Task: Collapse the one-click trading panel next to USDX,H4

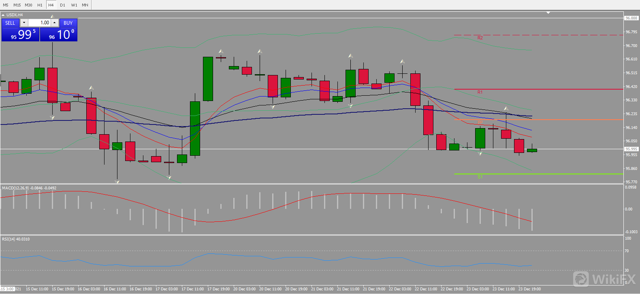Action: 3,15
